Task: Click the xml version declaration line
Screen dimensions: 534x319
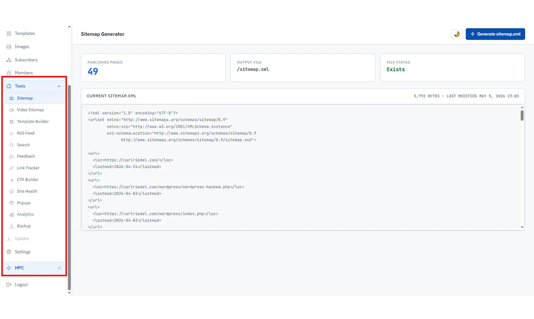Action: (x=133, y=113)
